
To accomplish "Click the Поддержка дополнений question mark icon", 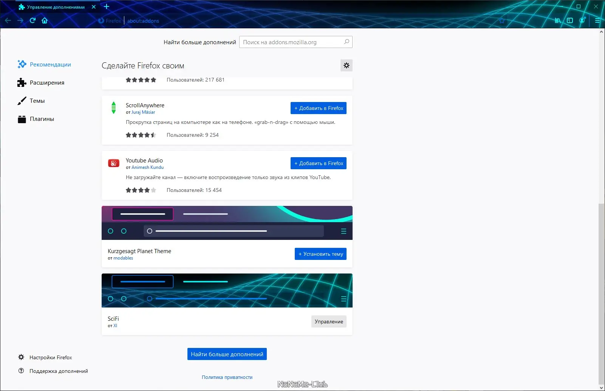I will (21, 371).
